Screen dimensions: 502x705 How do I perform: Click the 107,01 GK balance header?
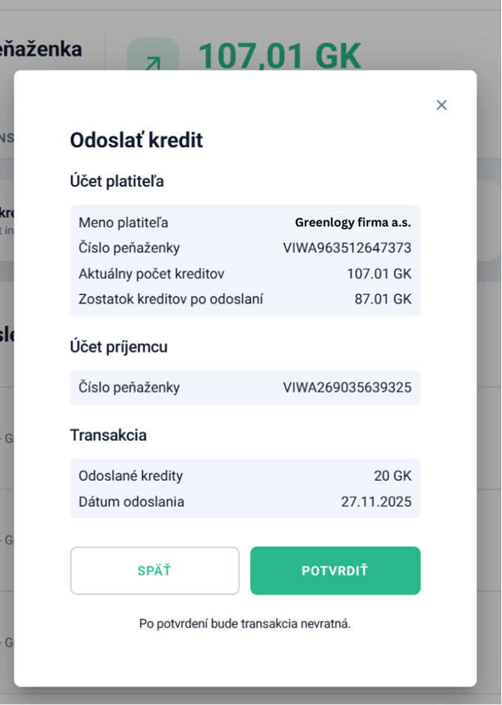point(279,55)
